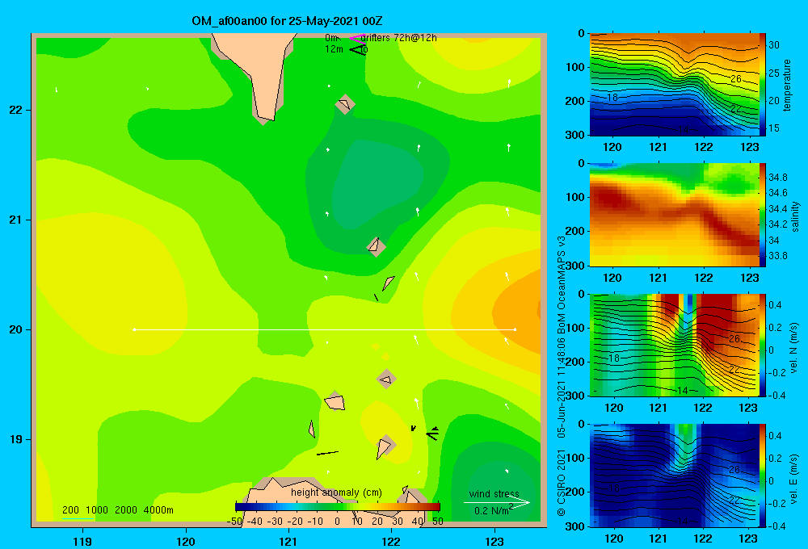Click the '300' depth tick on temperature panel
The image size is (808, 549).
[x=576, y=135]
